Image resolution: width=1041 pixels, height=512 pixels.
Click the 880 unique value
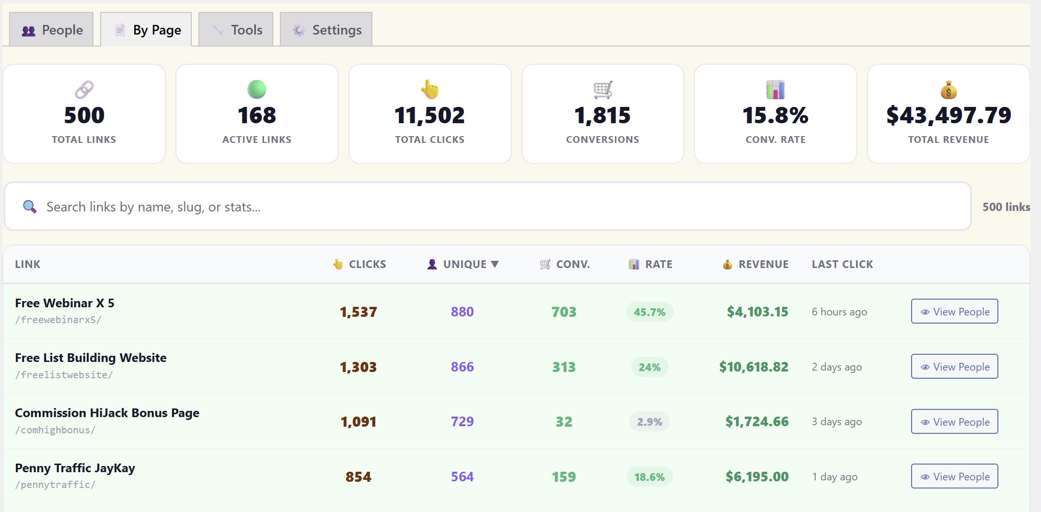coord(462,312)
